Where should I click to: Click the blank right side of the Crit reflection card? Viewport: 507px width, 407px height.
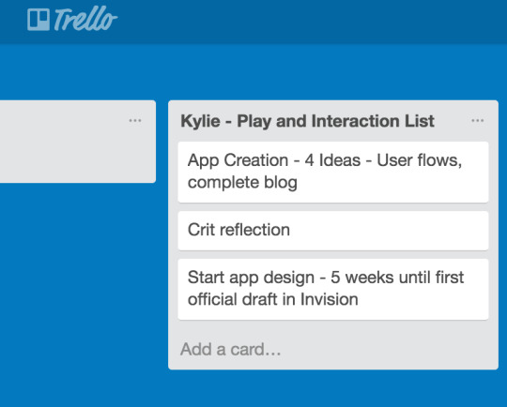[x=388, y=231]
